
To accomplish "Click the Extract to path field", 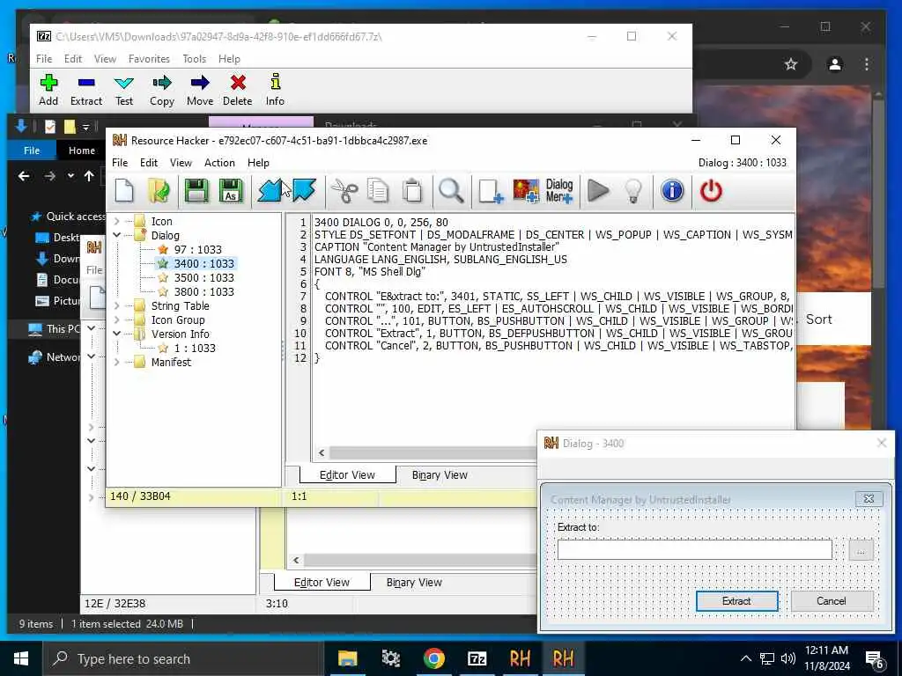I will [x=694, y=549].
